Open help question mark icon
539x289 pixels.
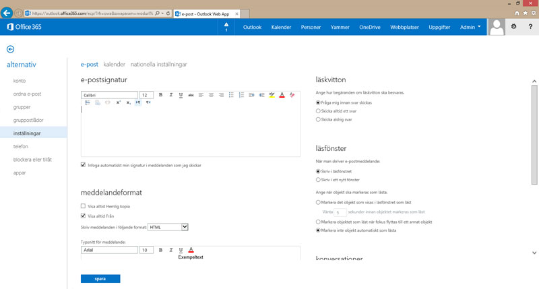tap(530, 27)
